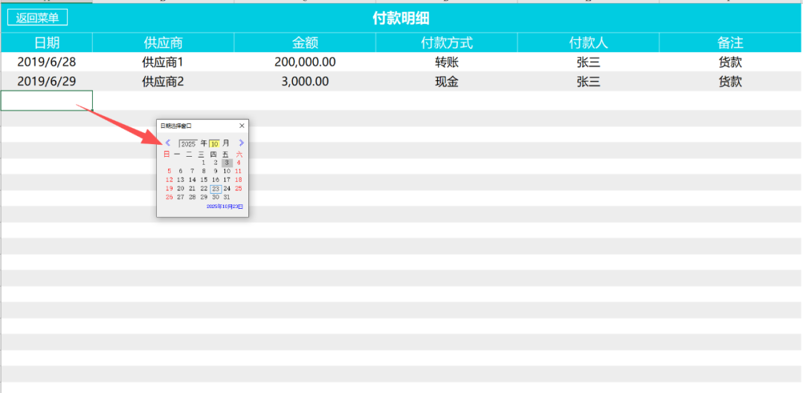
Task: Click the next month arrow in calendar
Action: pos(240,143)
